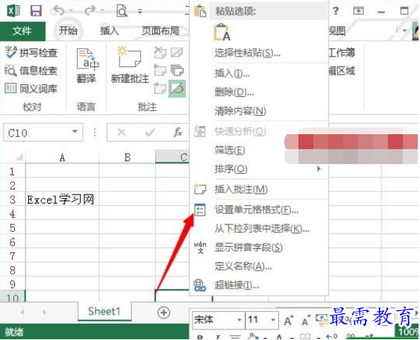Click show all comments icon

(177, 70)
